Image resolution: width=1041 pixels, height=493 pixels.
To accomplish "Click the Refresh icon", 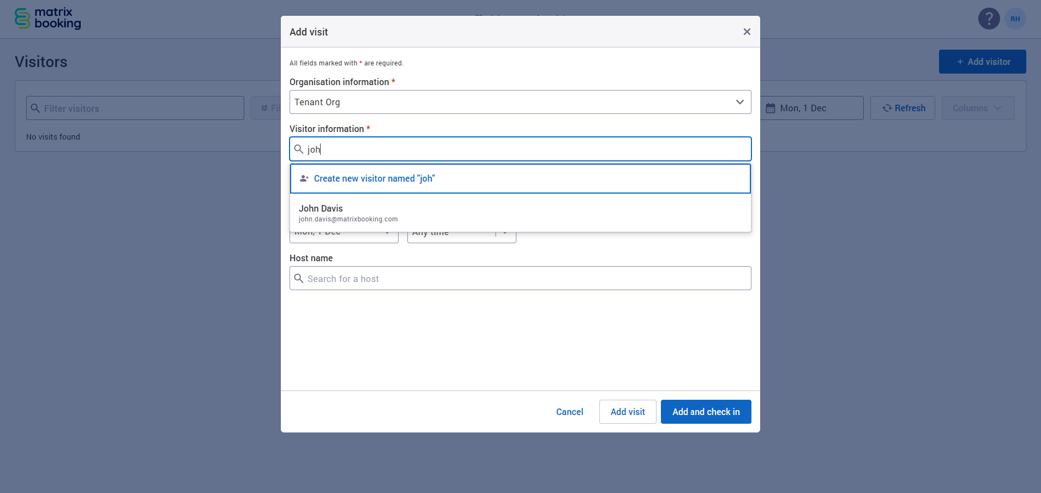I will 886,108.
